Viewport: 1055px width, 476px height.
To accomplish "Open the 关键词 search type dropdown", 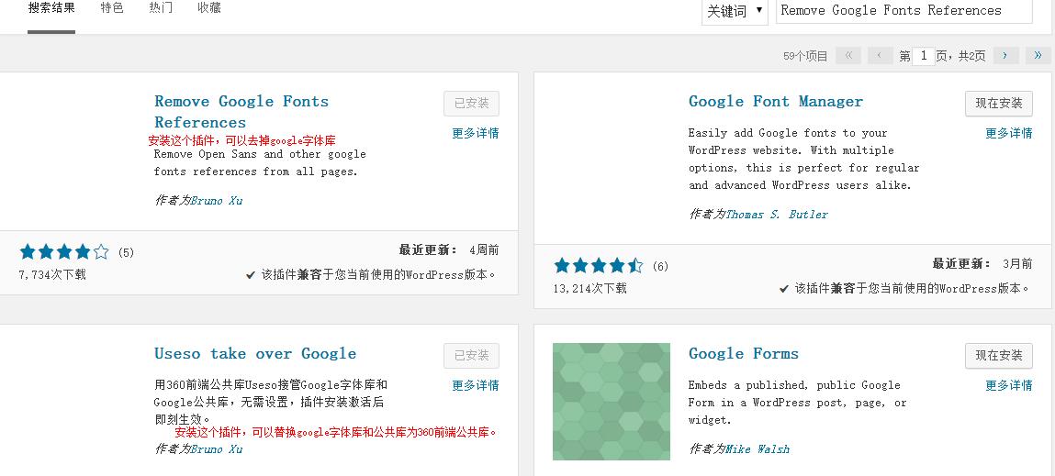I will 735,11.
